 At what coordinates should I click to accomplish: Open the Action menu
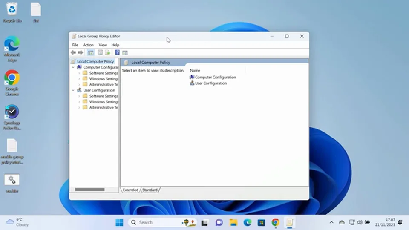88,45
